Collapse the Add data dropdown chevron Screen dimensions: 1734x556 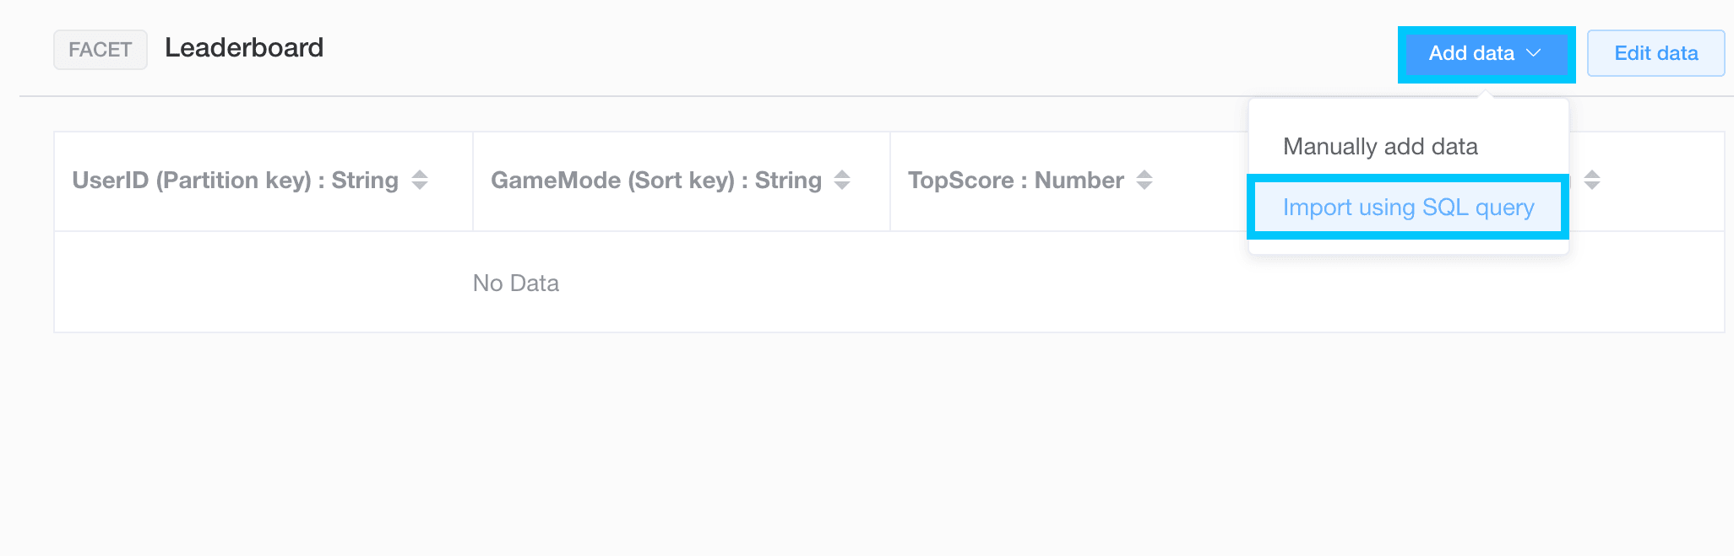coord(1535,53)
